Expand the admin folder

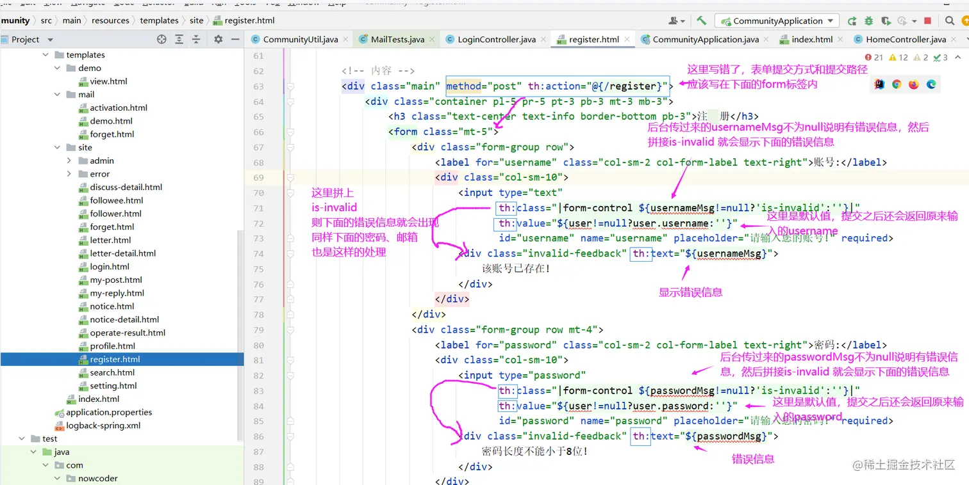69,161
